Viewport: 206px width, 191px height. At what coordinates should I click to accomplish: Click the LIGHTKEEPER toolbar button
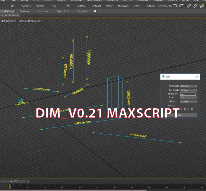coord(165,6)
